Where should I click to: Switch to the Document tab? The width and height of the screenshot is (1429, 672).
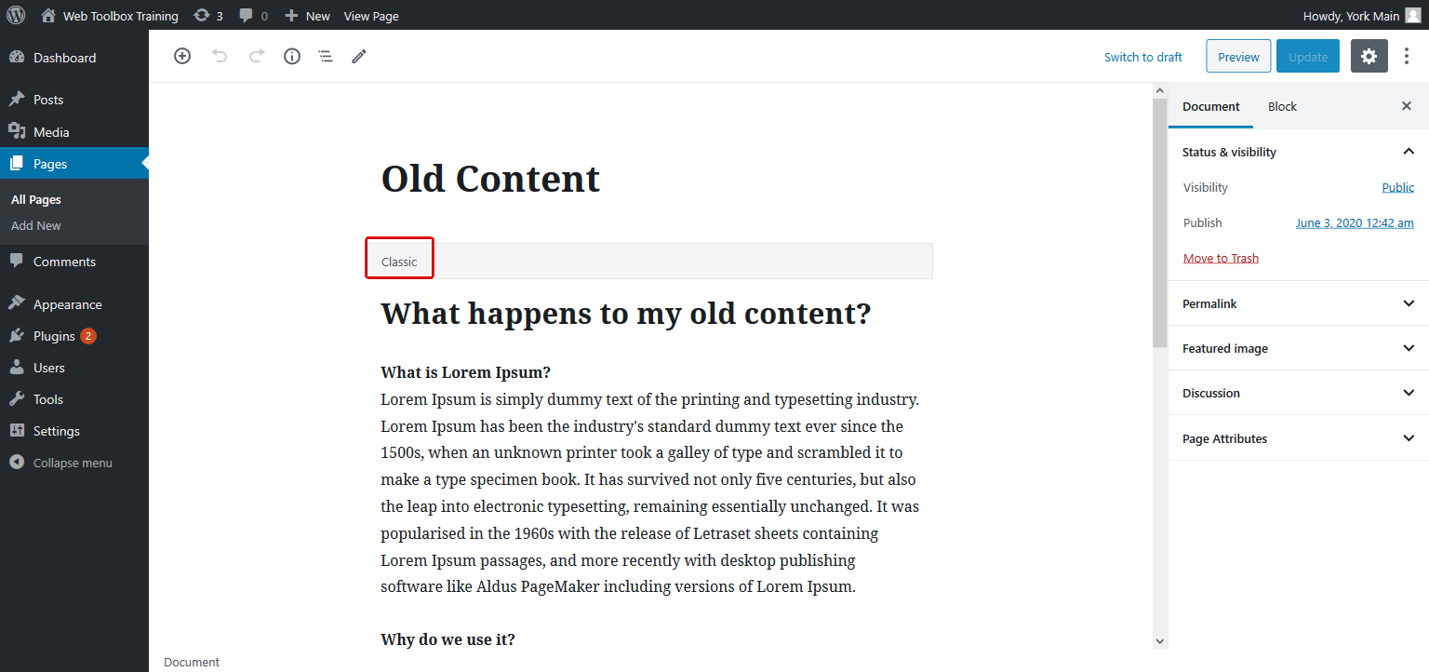1210,106
